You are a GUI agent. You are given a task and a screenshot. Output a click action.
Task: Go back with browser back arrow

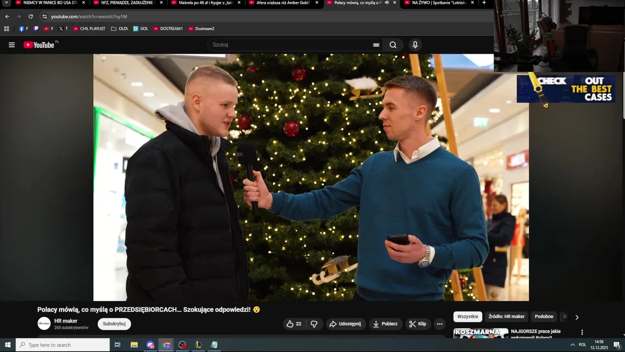(x=7, y=16)
